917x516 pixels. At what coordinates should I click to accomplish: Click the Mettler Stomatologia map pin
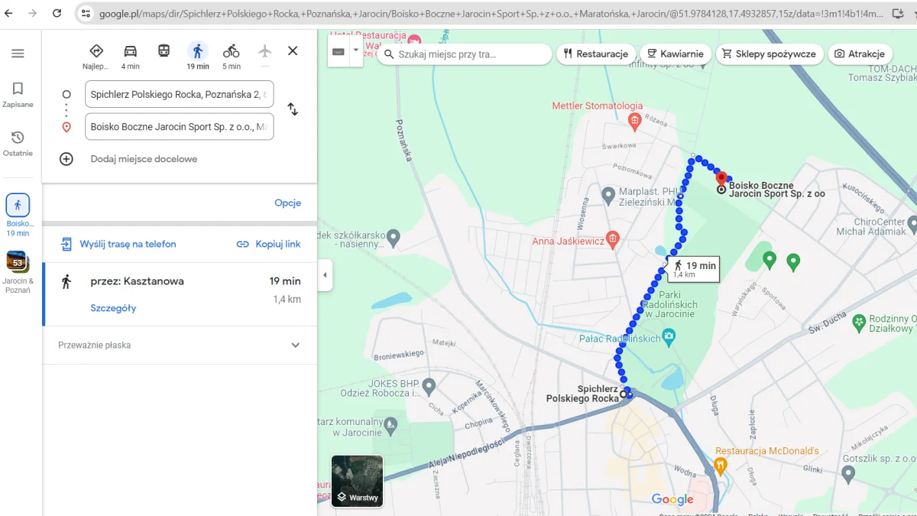coord(634,121)
